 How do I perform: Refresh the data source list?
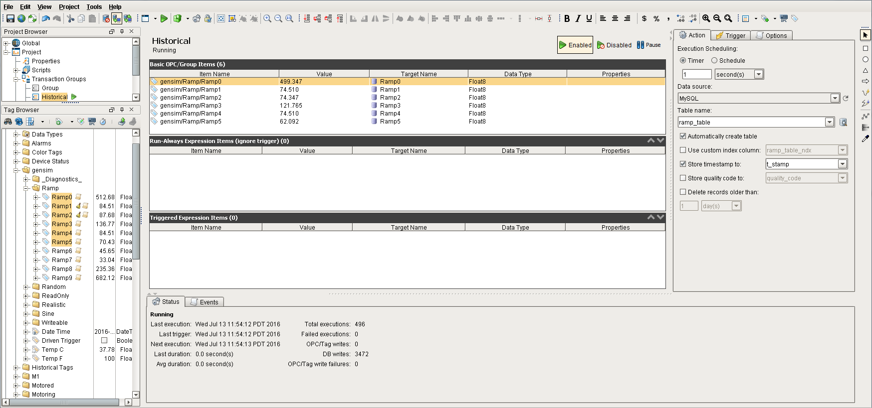(846, 99)
